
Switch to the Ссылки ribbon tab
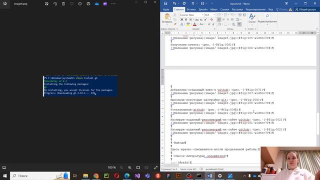[x=224, y=9]
